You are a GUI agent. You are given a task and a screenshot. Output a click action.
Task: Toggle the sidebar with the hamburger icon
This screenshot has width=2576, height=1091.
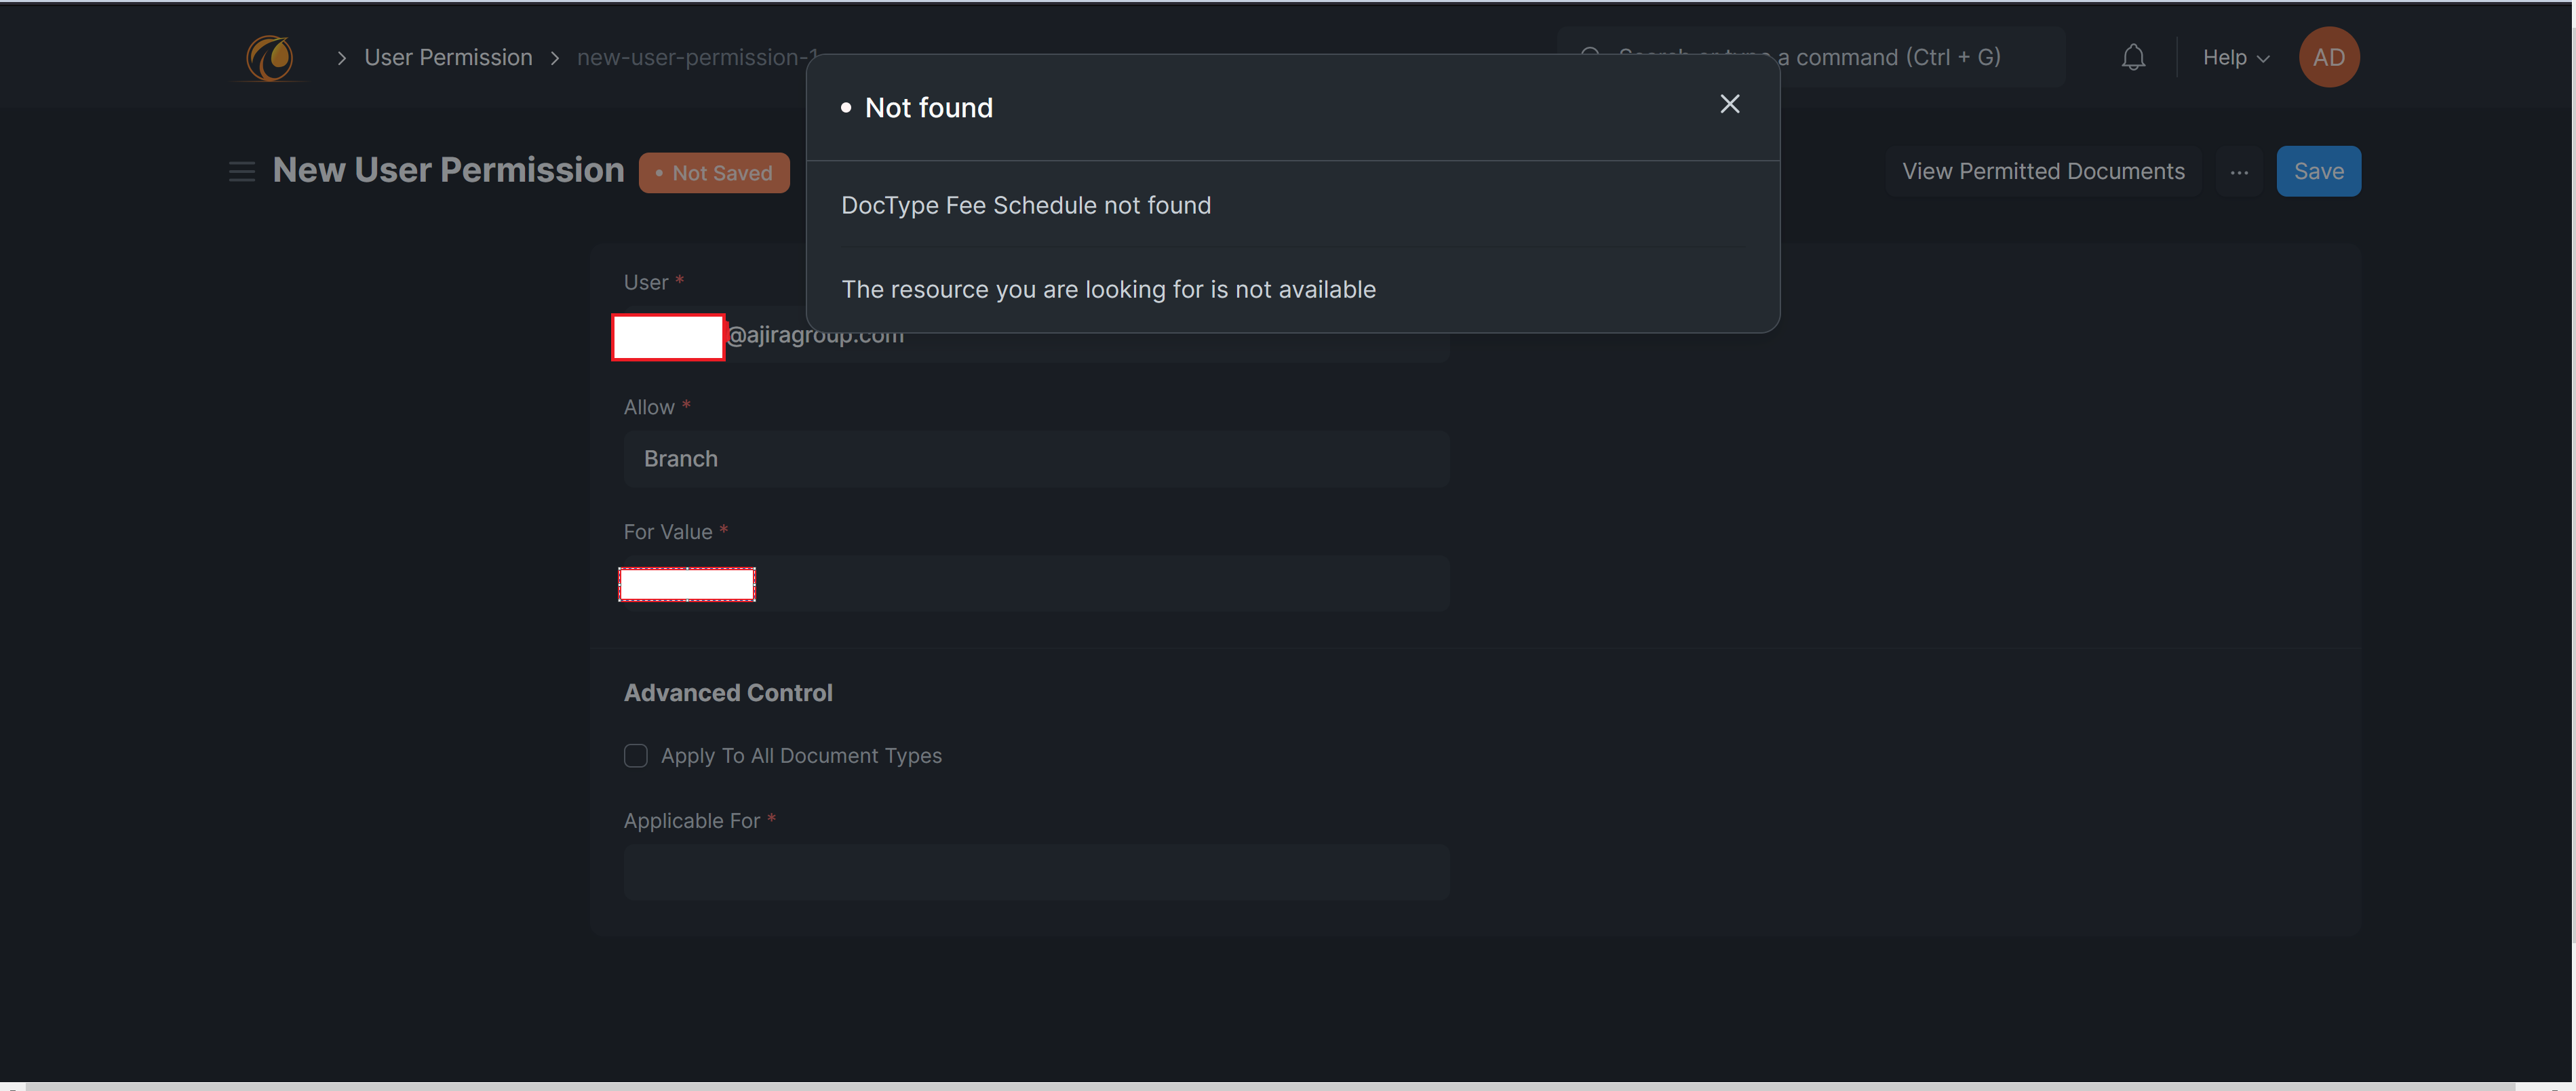(241, 171)
